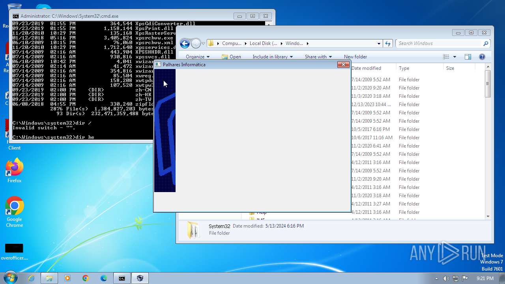Click the 'dir he' command line in cmd
Image resolution: width=505 pixels, height=284 pixels.
[x=53, y=137]
